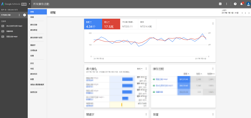Viewport: 251px width, 118px height.
Task: Open 進階出價調整幅度 navigation item
Action: pyautogui.click(x=37, y=84)
